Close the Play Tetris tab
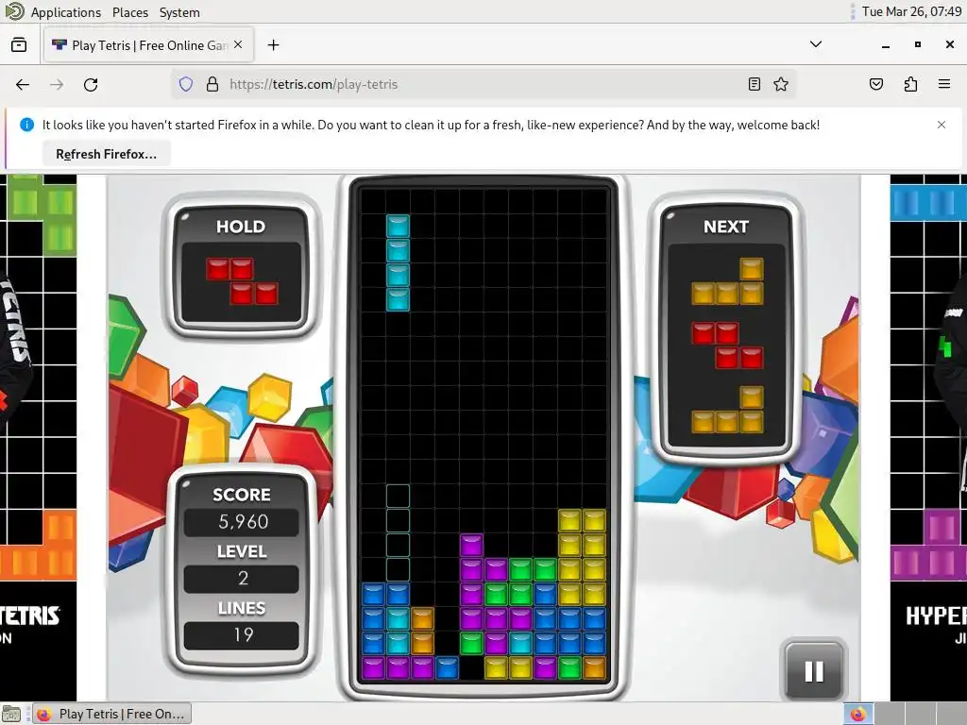Viewport: 967px width, 725px height. [x=238, y=45]
